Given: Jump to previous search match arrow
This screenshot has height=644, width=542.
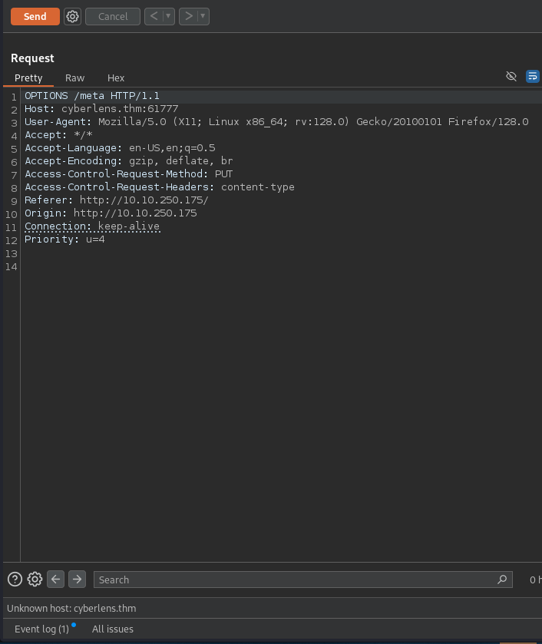Looking at the screenshot, I should (55, 579).
